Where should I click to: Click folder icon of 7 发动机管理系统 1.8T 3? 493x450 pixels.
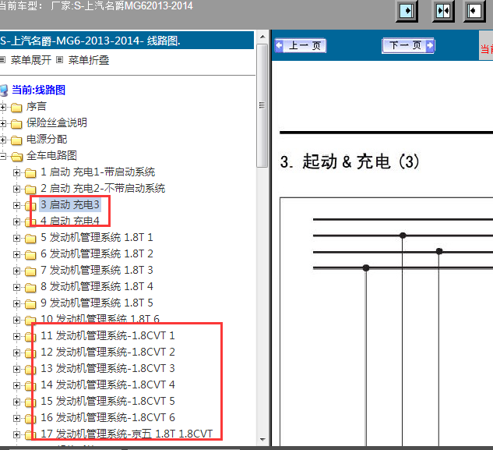30,271
